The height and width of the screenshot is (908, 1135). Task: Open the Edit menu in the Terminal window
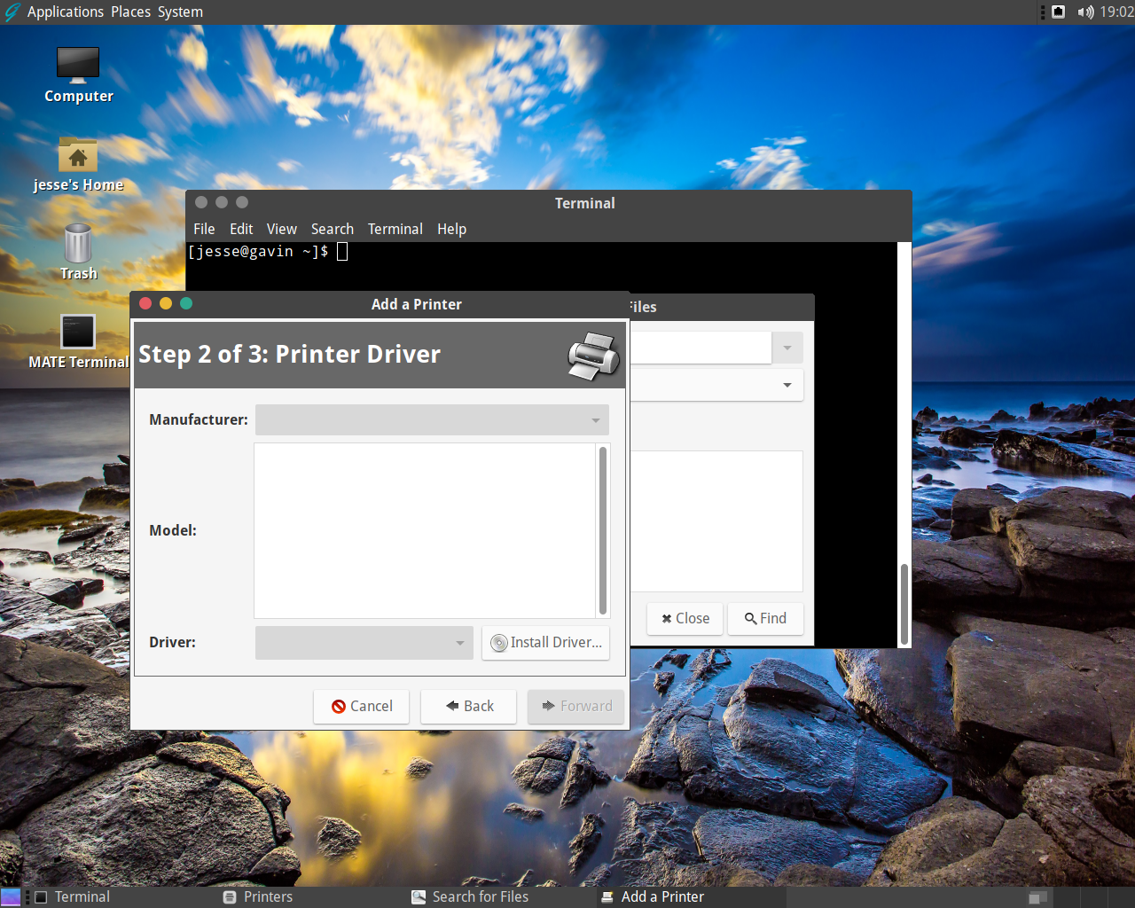[241, 229]
